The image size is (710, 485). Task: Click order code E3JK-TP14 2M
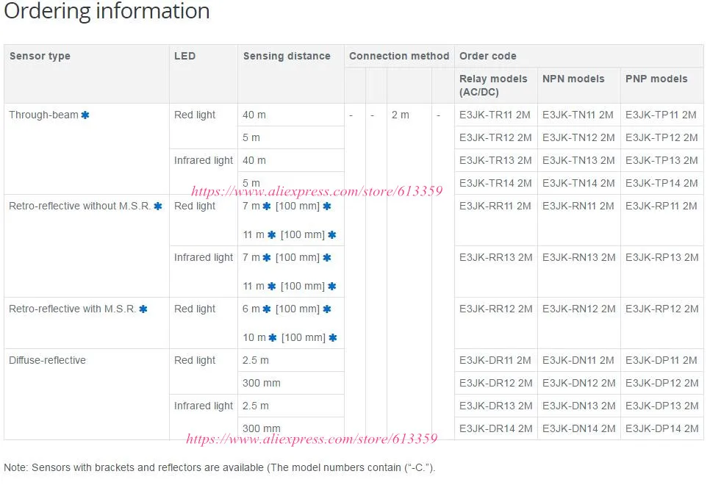[x=661, y=183]
